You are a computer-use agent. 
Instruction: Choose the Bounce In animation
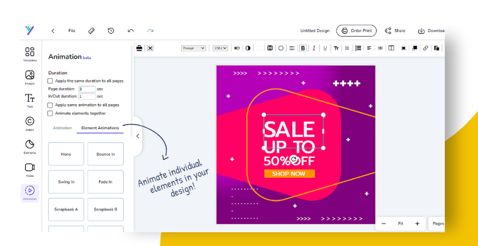tap(105, 154)
